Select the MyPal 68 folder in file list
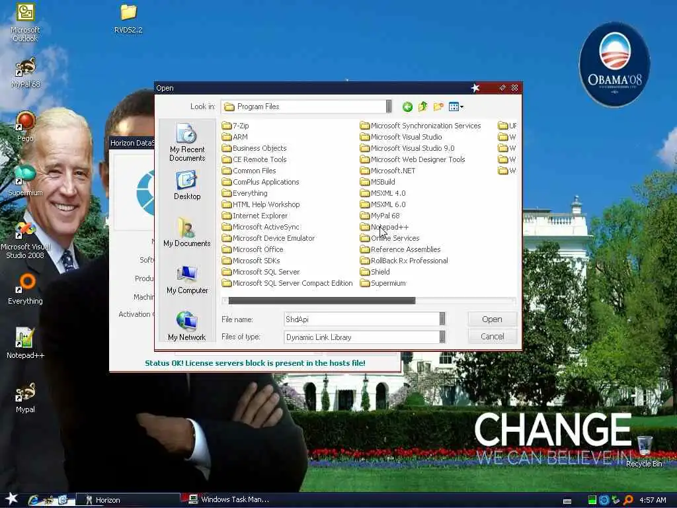 point(380,216)
